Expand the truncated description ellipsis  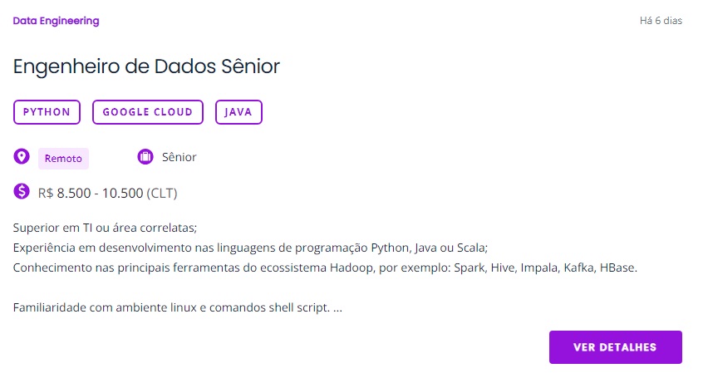click(337, 308)
